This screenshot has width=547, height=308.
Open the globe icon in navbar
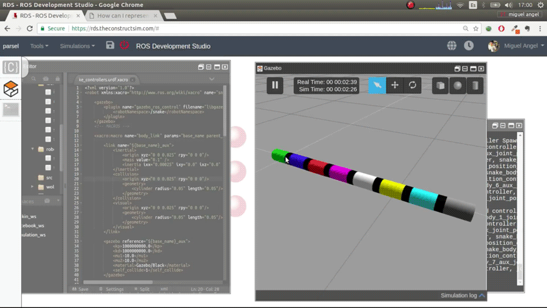tap(452, 46)
